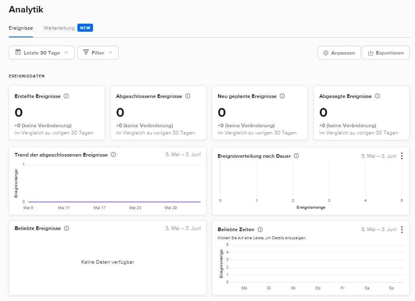Screen dimensions: 415x301
Task: Open info icon next to Abgesagte Ereignisse
Action: coord(377,96)
